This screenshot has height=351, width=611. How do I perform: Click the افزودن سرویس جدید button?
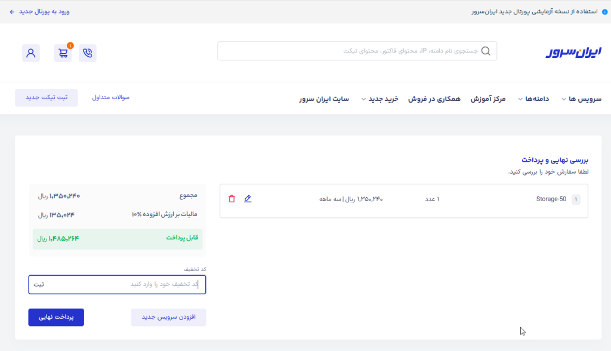168,318
